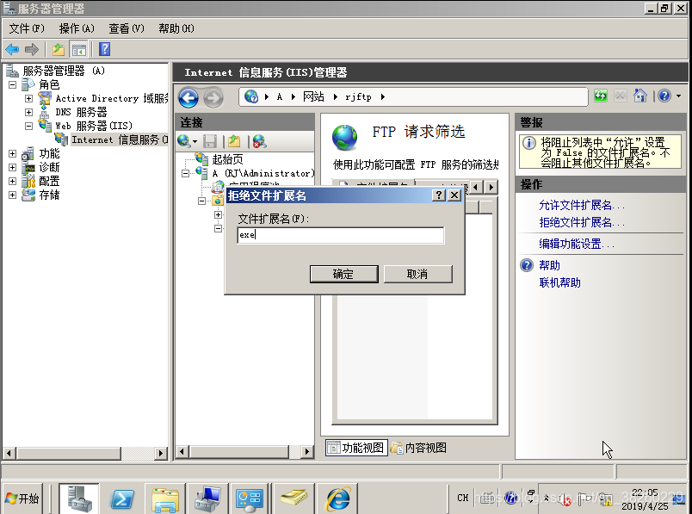Click the greyed stop icon beside refresh
692x514 pixels.
620,96
